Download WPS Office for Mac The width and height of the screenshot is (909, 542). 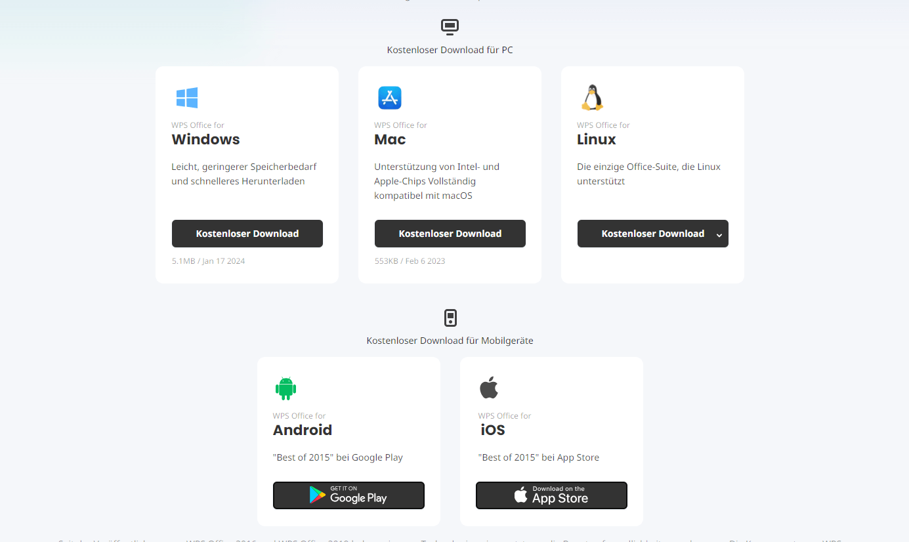(450, 234)
